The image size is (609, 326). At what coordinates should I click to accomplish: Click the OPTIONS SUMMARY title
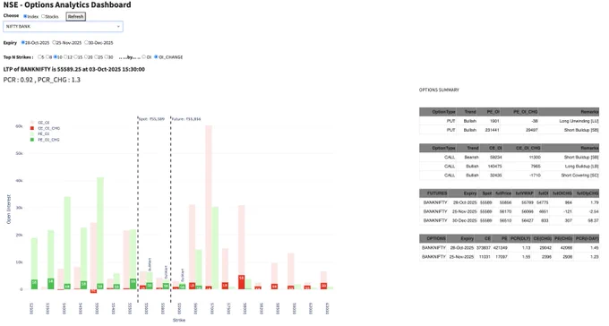click(439, 90)
